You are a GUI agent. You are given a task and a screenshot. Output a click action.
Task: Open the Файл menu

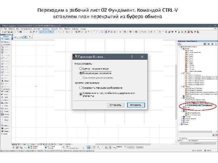pyautogui.click(x=5, y=29)
